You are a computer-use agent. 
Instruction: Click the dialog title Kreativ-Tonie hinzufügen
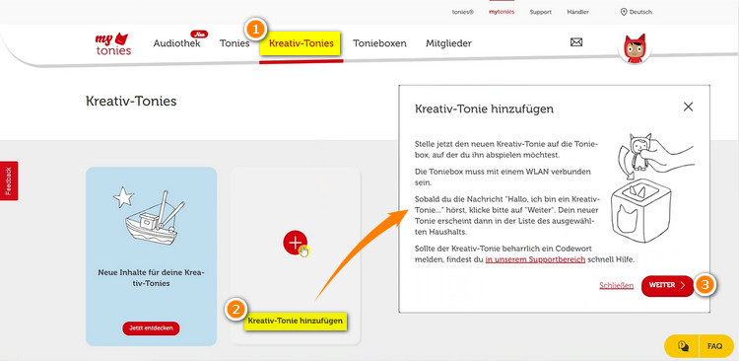[484, 109]
